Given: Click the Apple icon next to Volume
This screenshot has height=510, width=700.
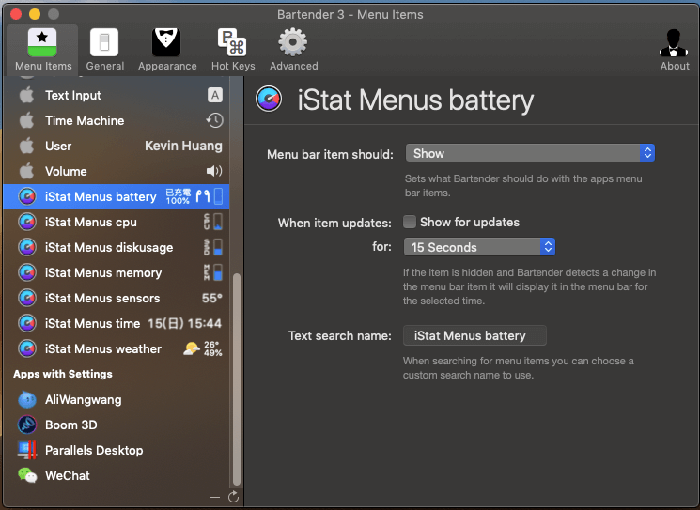Looking at the screenshot, I should coord(27,171).
